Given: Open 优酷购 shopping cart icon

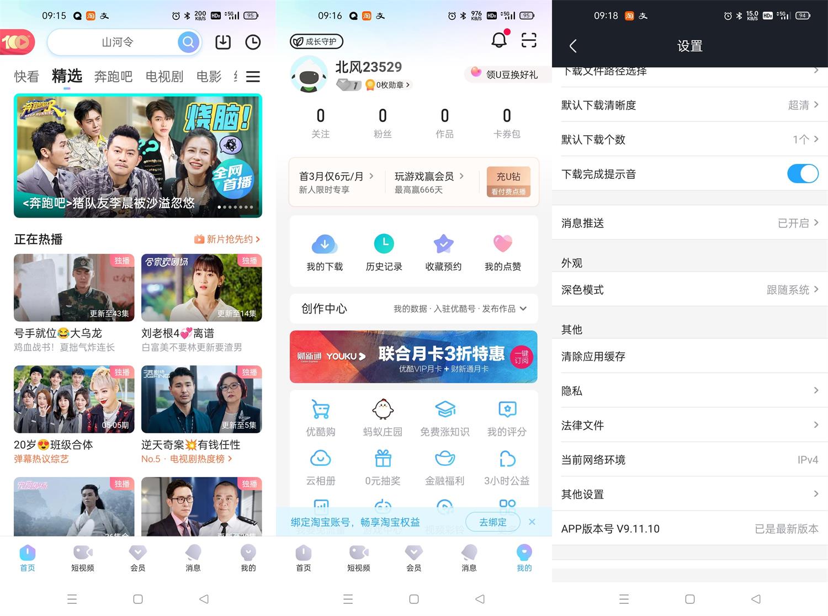Looking at the screenshot, I should (321, 410).
